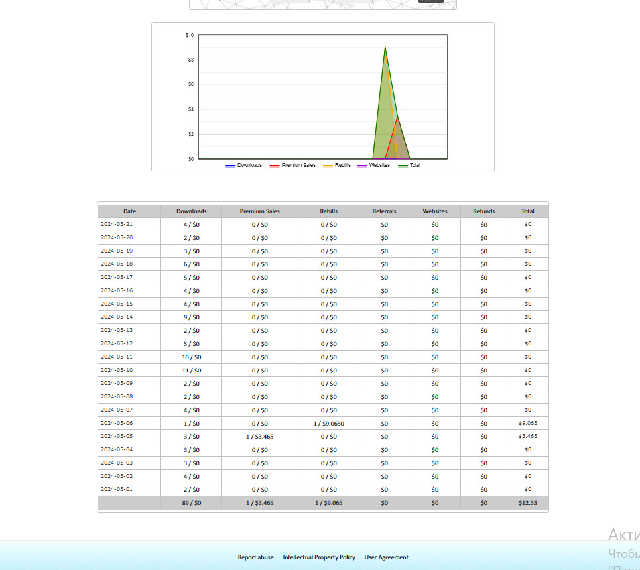This screenshot has height=570, width=640.
Task: Select the 2024-05-18 date cell
Action: (129, 264)
